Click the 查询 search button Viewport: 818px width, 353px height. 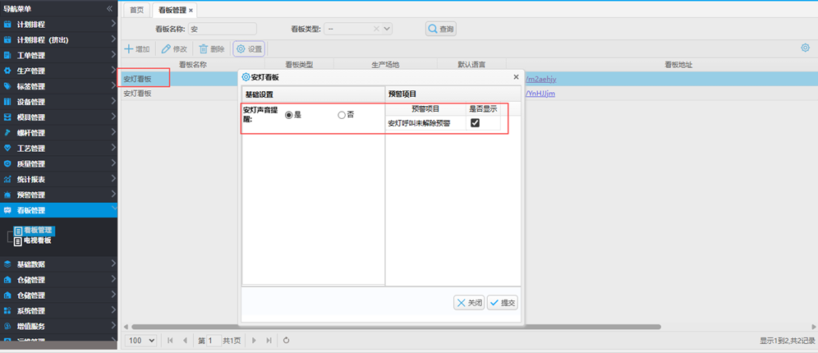(x=440, y=29)
